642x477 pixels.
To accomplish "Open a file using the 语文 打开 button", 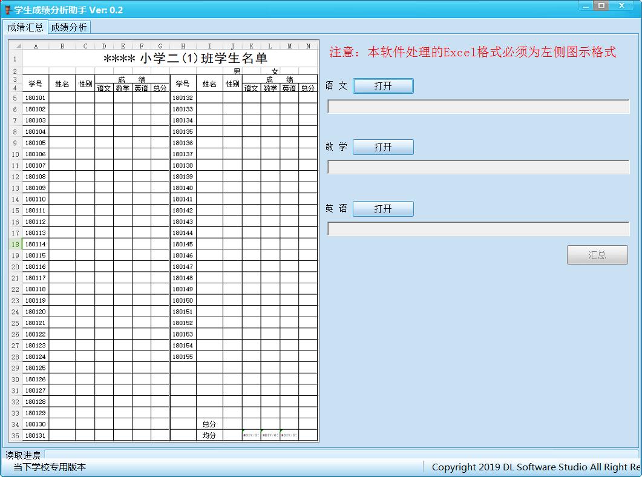I will (382, 85).
